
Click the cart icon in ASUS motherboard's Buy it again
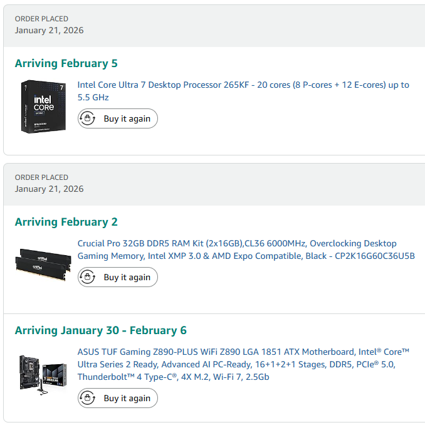point(88,398)
